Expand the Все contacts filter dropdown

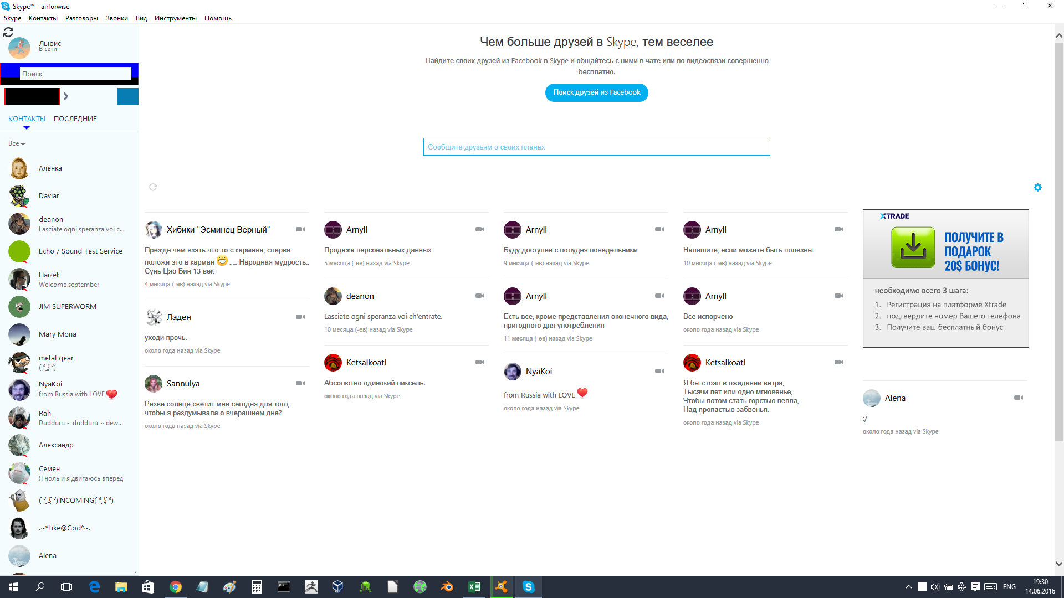pyautogui.click(x=17, y=143)
